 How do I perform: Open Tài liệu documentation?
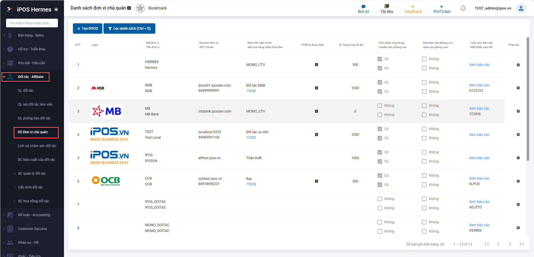click(386, 8)
